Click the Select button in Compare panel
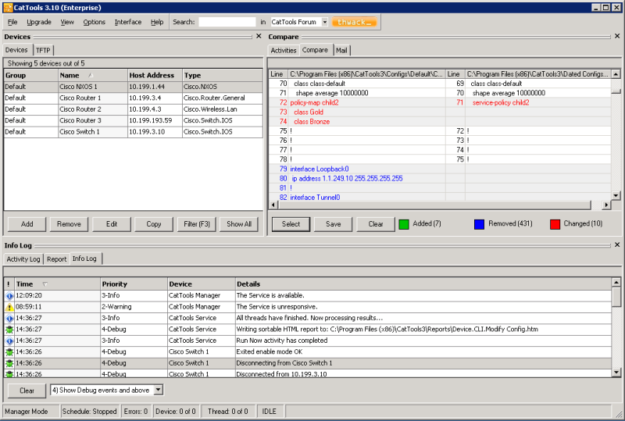This screenshot has width=625, height=421. click(x=291, y=224)
